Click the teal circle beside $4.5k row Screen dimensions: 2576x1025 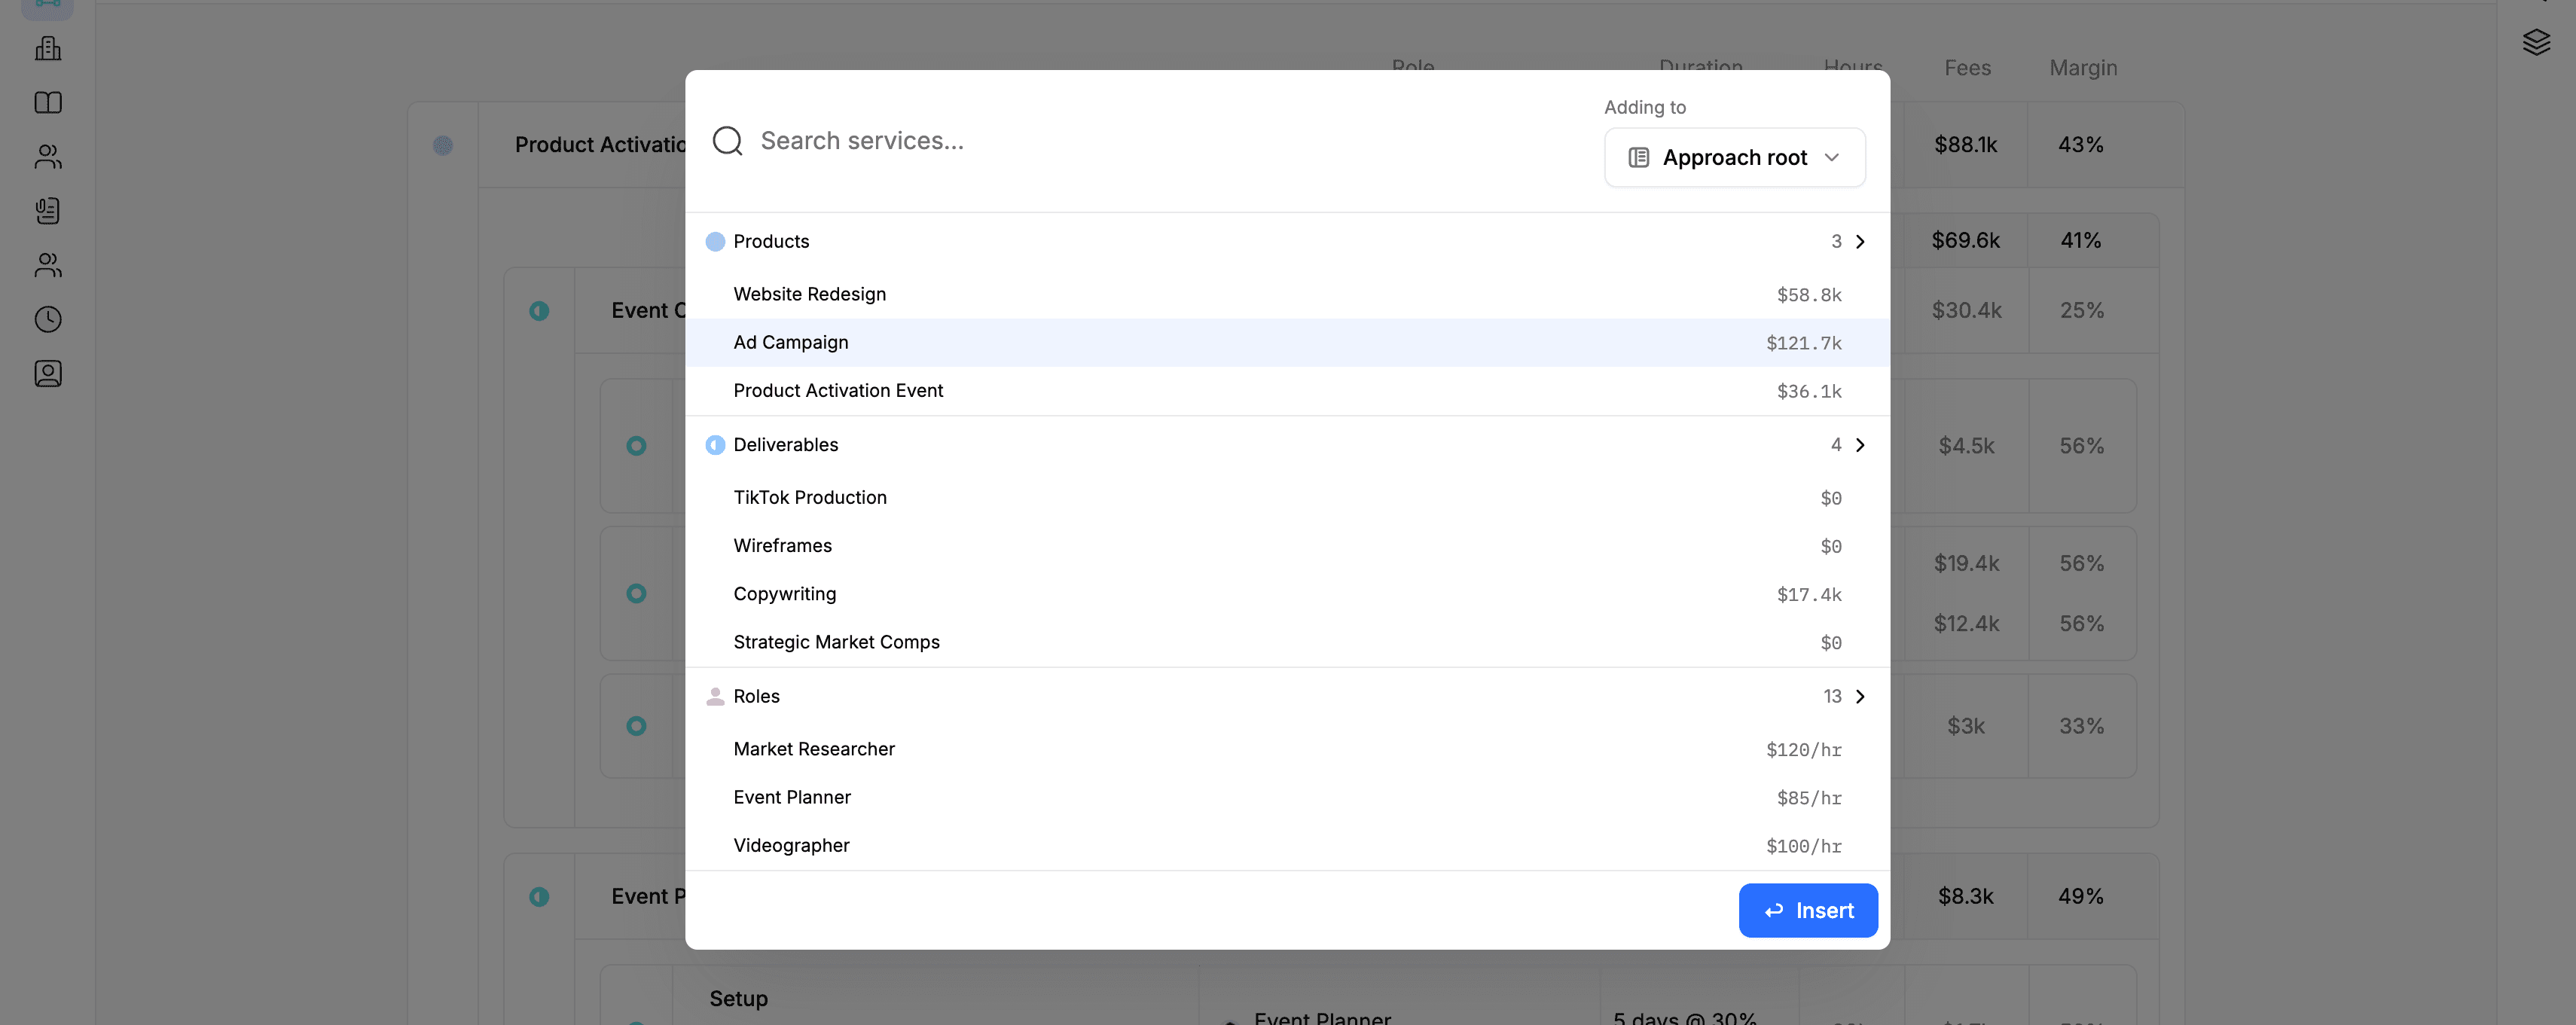click(x=636, y=446)
